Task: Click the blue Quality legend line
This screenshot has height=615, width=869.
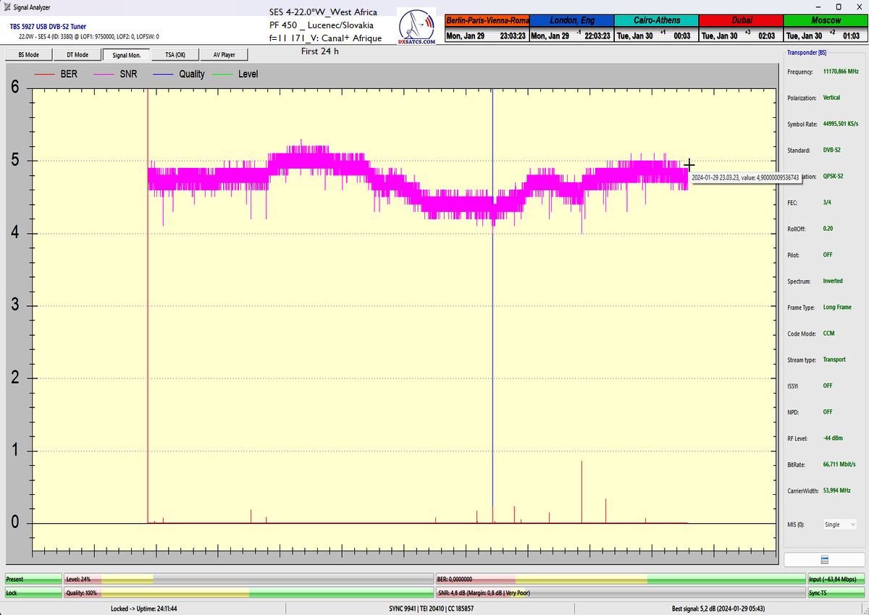Action: (164, 75)
